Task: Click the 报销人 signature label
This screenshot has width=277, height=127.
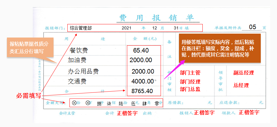Action: coord(186,113)
